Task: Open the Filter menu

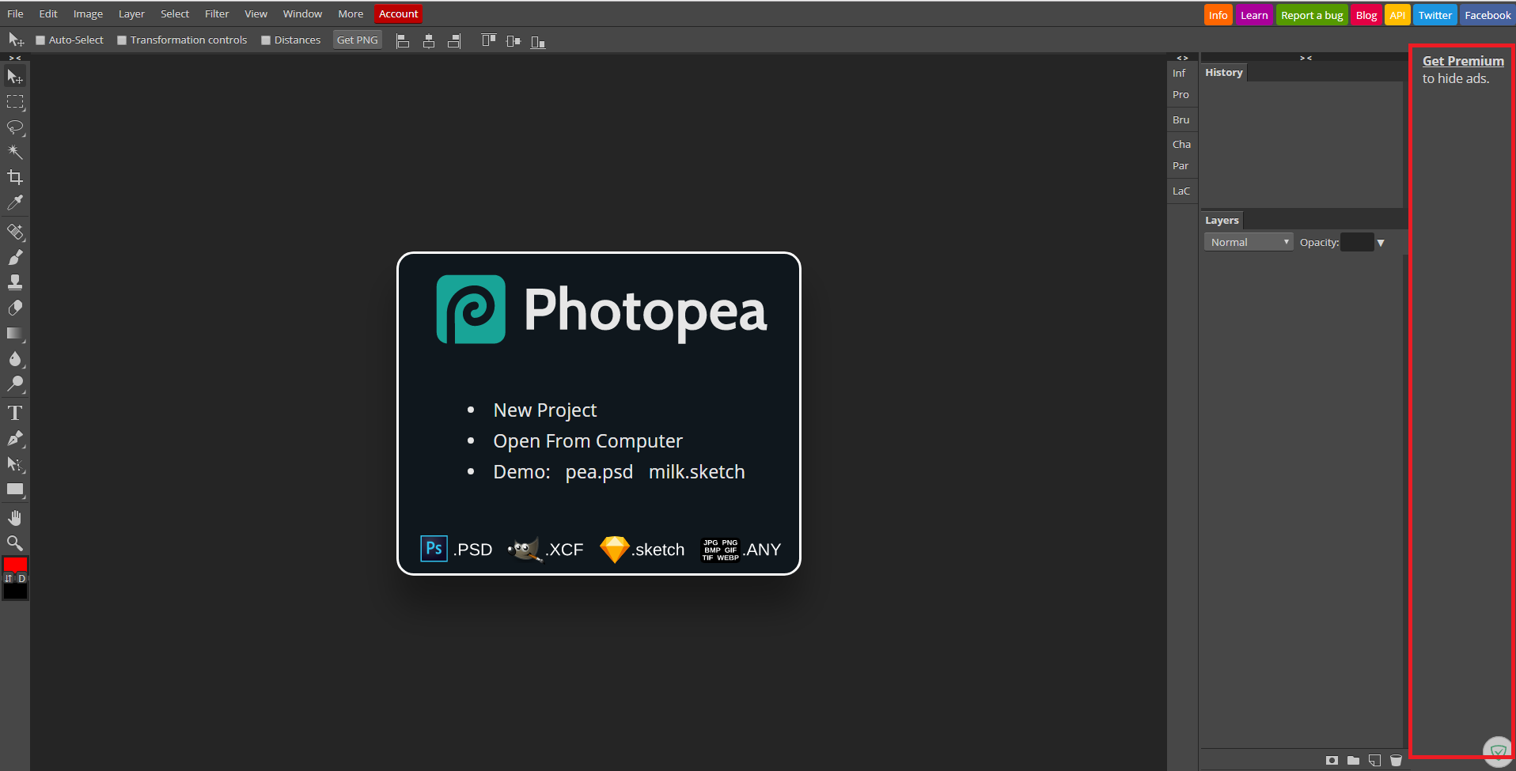Action: pos(217,13)
